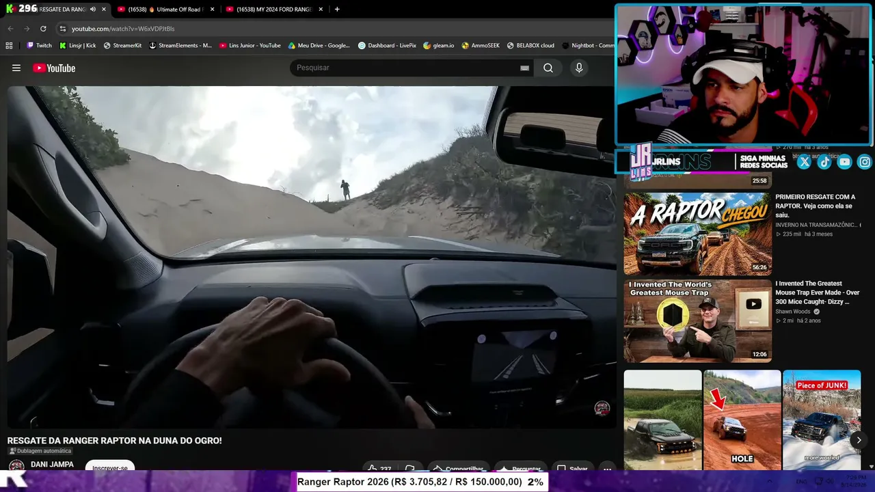
Task: Open the title I Invented The Greatest Mouse Trap
Action: (x=818, y=292)
